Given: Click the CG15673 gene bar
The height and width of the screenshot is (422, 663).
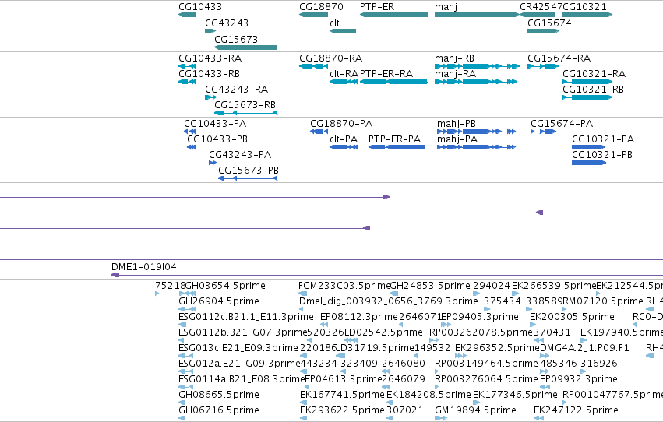Looking at the screenshot, I should [x=245, y=47].
